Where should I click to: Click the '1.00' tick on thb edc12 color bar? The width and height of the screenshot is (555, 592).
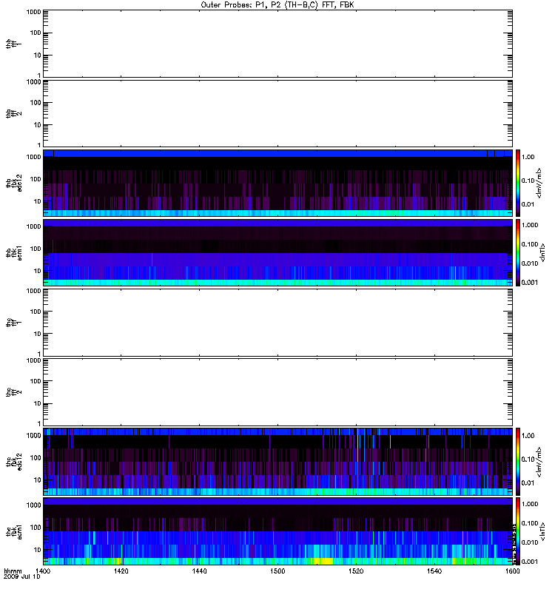click(528, 157)
